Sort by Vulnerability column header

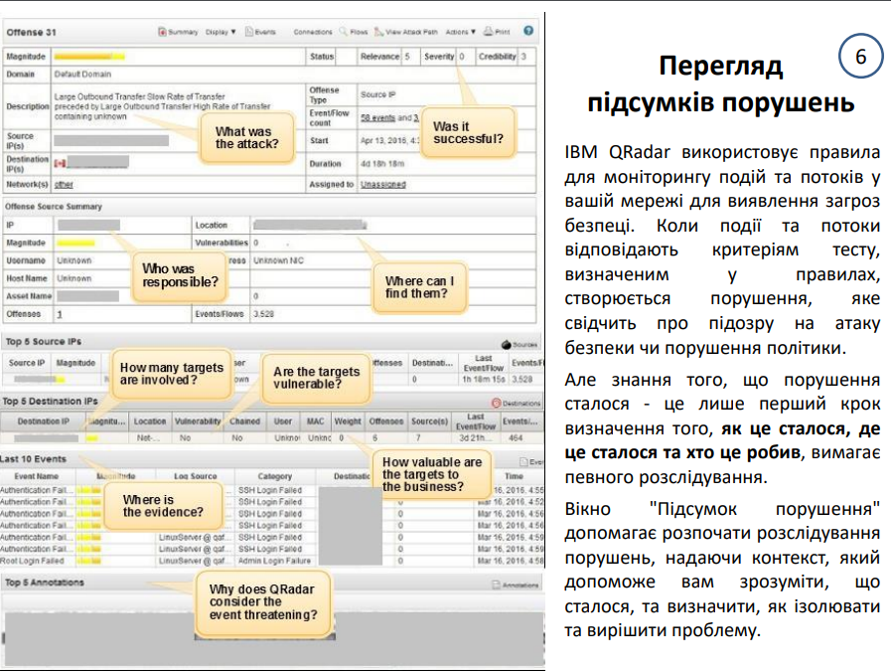coord(198,421)
